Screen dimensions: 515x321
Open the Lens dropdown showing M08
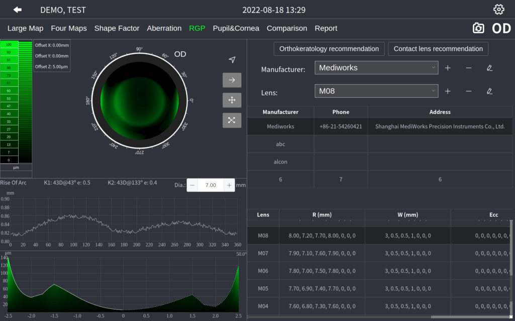click(376, 91)
